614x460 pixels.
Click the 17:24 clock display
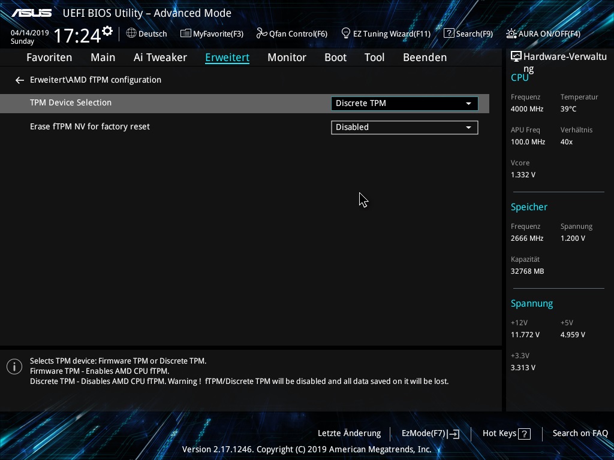(x=77, y=35)
